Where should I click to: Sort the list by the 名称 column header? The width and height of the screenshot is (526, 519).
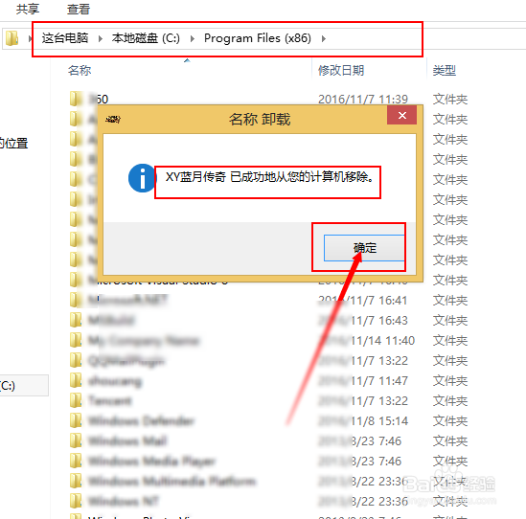[80, 71]
